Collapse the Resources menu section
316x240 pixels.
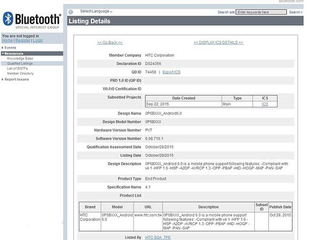(x=14, y=54)
